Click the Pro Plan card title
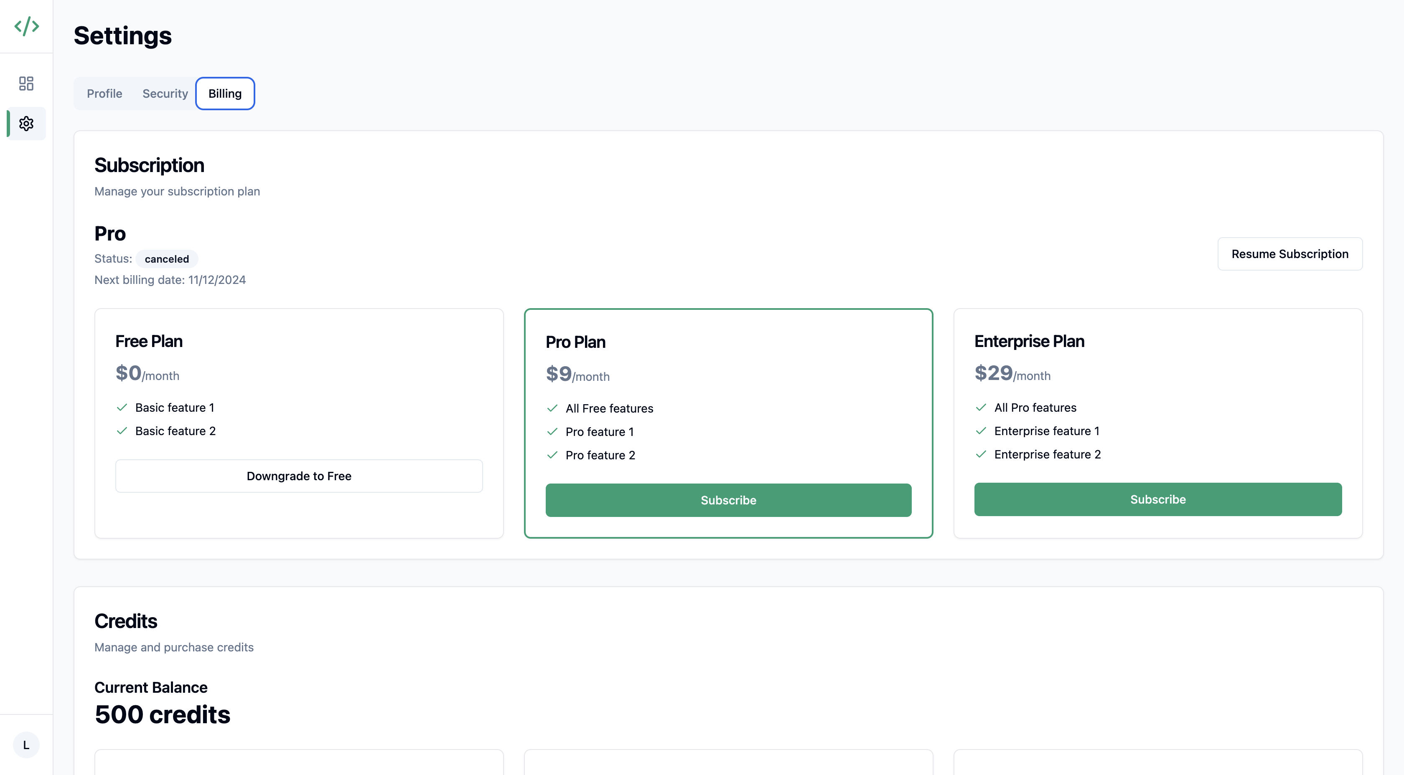 (x=575, y=342)
